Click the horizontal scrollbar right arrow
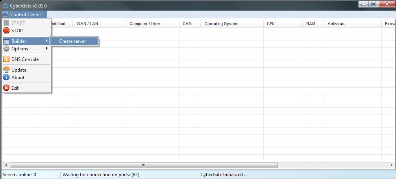This screenshot has width=396, height=179. pyautogui.click(x=391, y=165)
